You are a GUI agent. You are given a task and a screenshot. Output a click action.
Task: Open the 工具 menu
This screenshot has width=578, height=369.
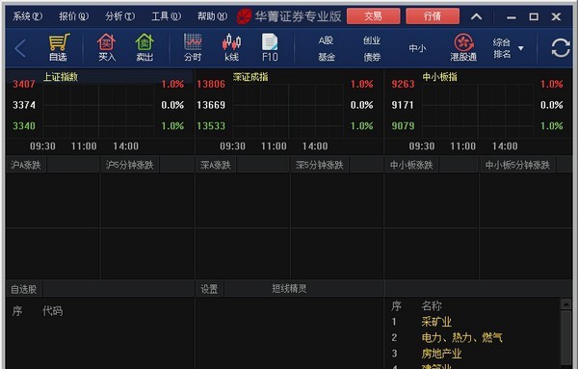(x=167, y=16)
